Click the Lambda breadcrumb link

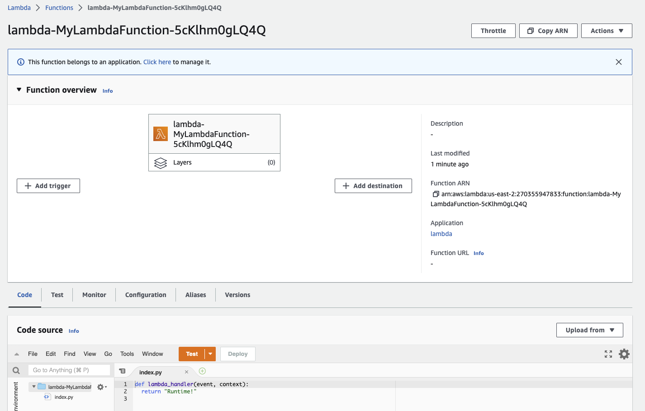click(x=19, y=8)
